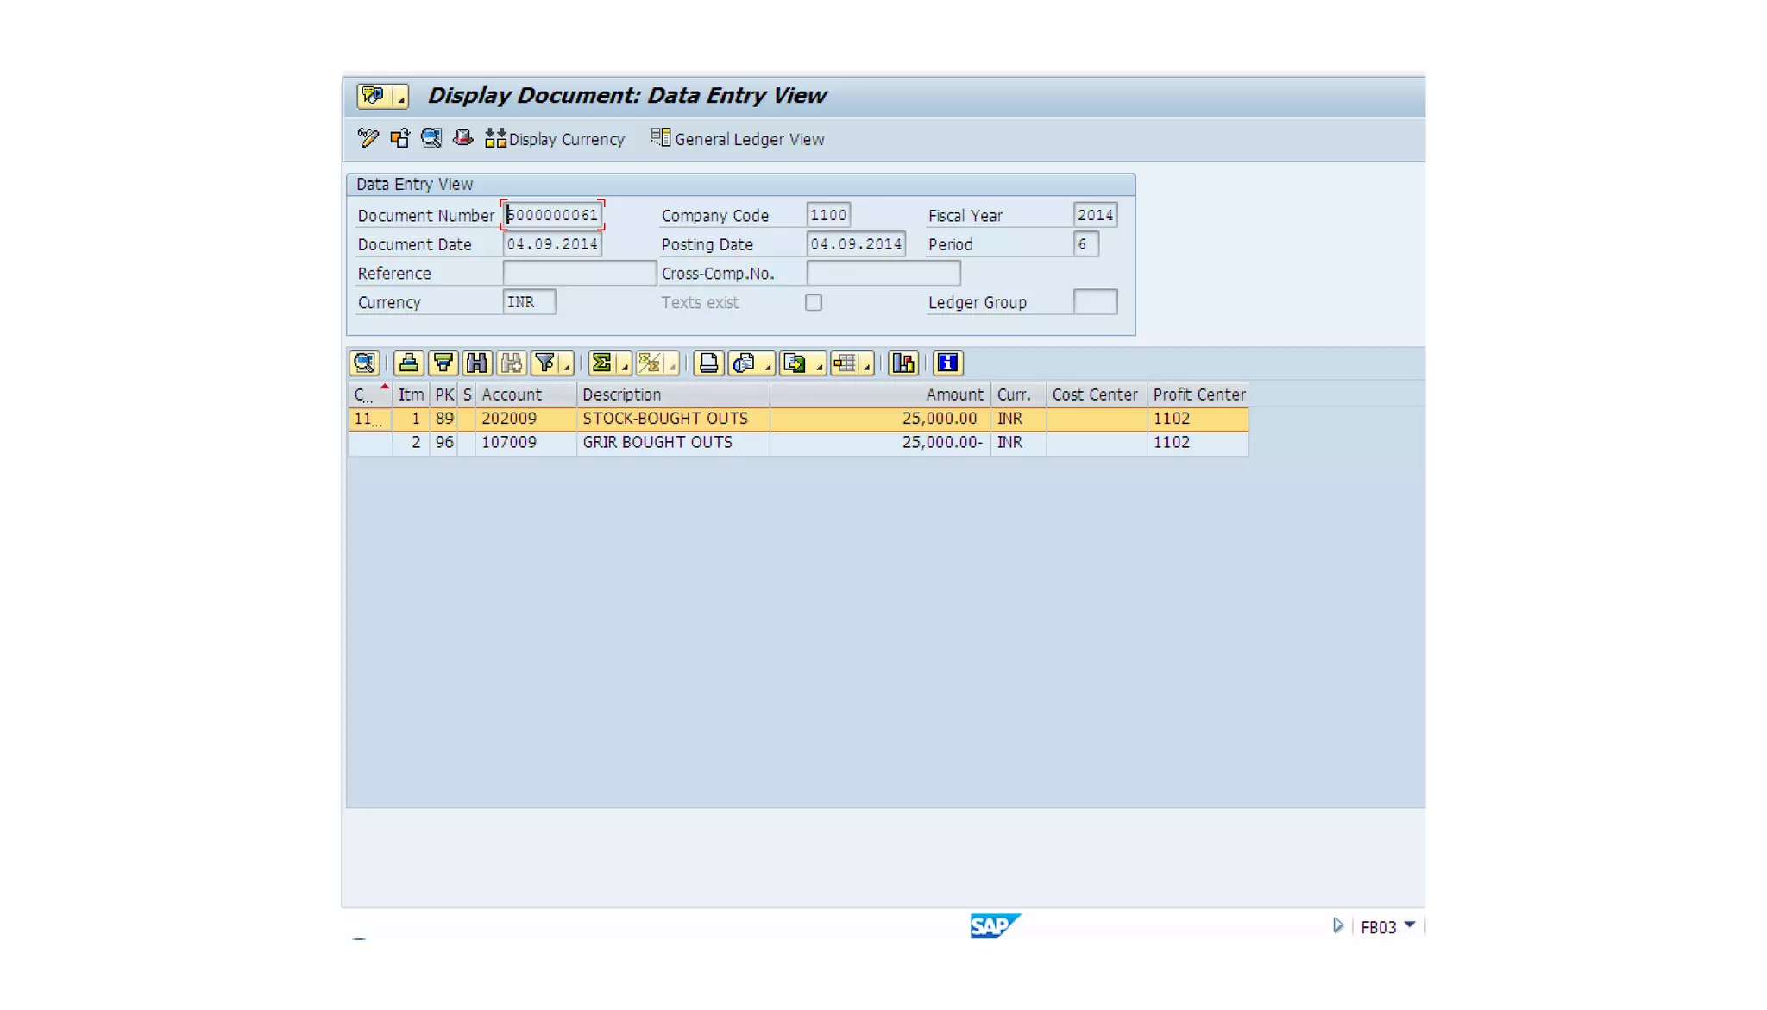
Task: Click the Fiscal Year field
Action: tap(1095, 215)
